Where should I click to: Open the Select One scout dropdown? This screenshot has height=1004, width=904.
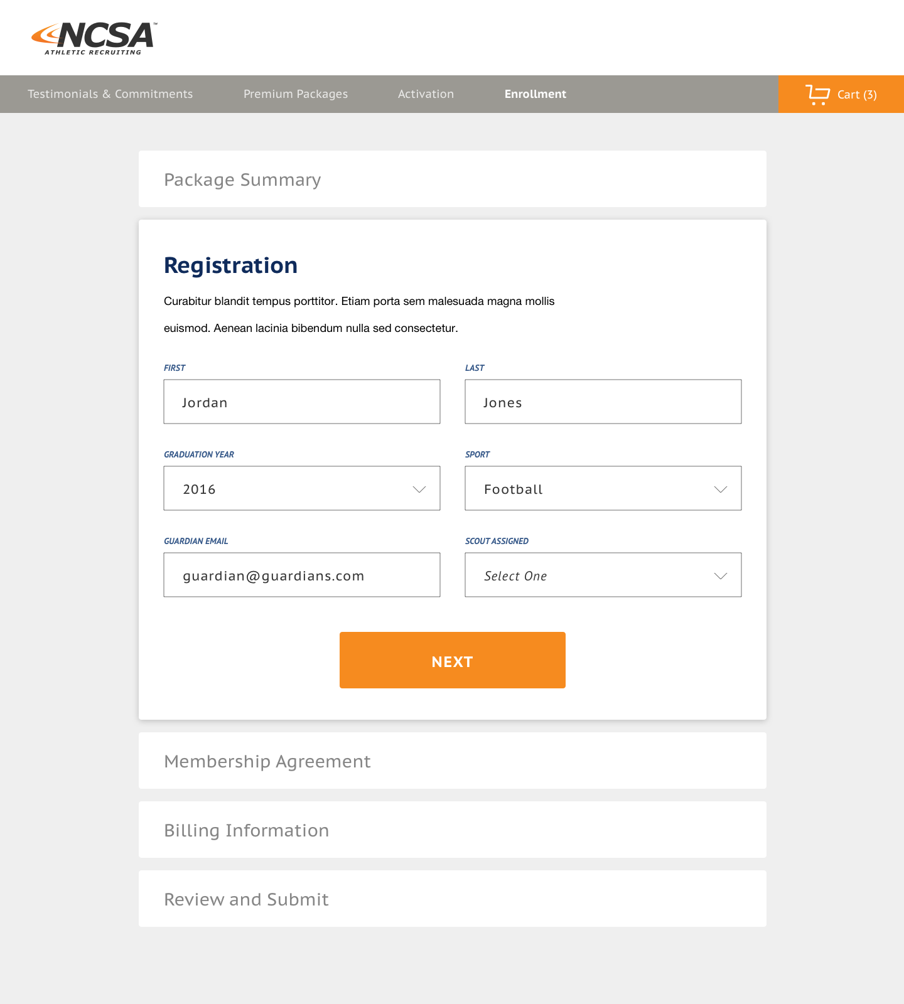coord(603,575)
